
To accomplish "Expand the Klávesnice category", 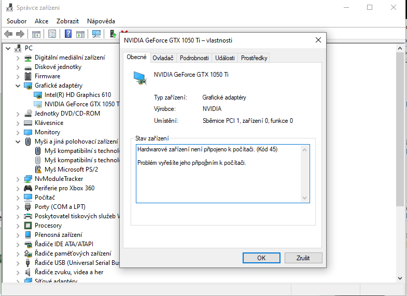I will [18, 123].
